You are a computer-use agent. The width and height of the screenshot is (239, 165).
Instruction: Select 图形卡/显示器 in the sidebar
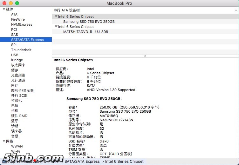pos(22,90)
